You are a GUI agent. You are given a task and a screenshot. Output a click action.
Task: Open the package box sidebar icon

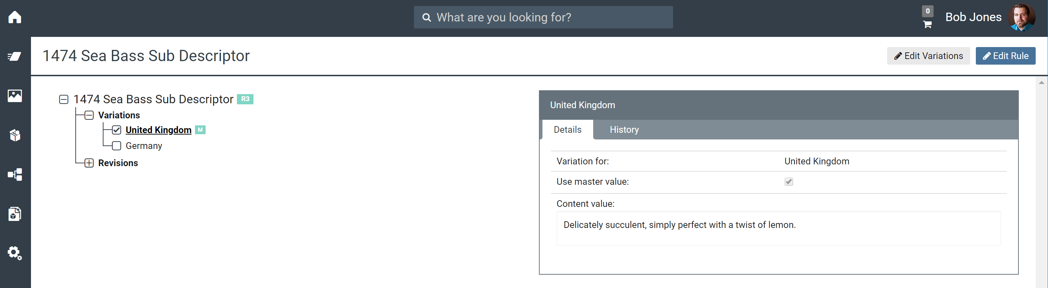click(15, 135)
